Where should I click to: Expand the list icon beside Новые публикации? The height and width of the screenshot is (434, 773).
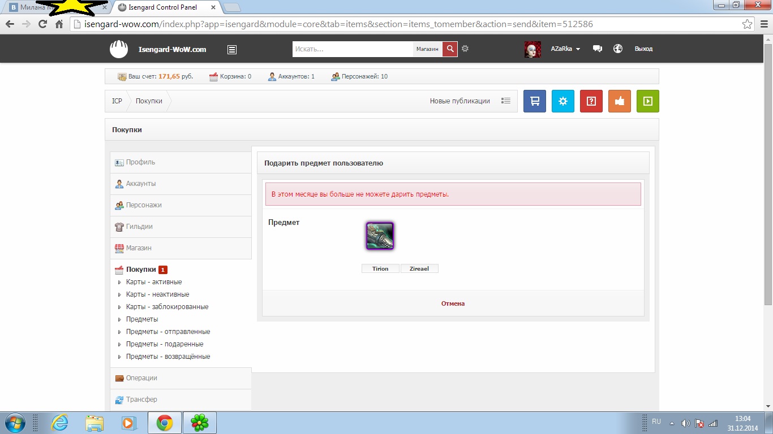click(x=506, y=101)
